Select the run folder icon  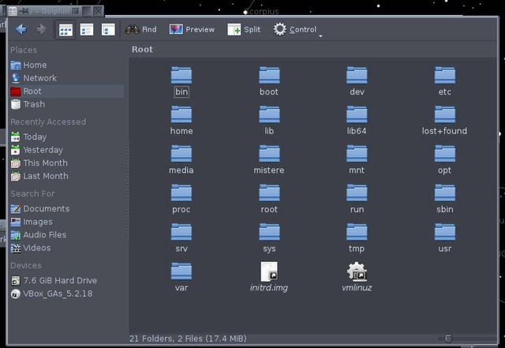point(357,193)
